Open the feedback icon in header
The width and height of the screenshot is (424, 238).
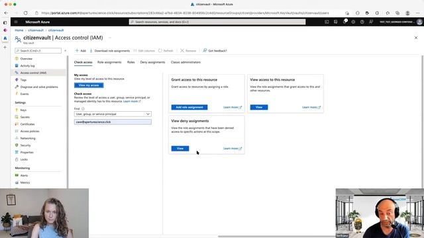coord(371,22)
